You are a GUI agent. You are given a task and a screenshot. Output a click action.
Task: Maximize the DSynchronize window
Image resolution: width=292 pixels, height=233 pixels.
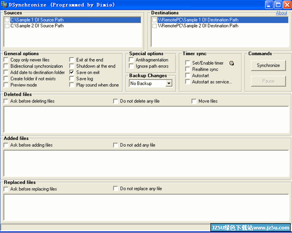coord(278,4)
